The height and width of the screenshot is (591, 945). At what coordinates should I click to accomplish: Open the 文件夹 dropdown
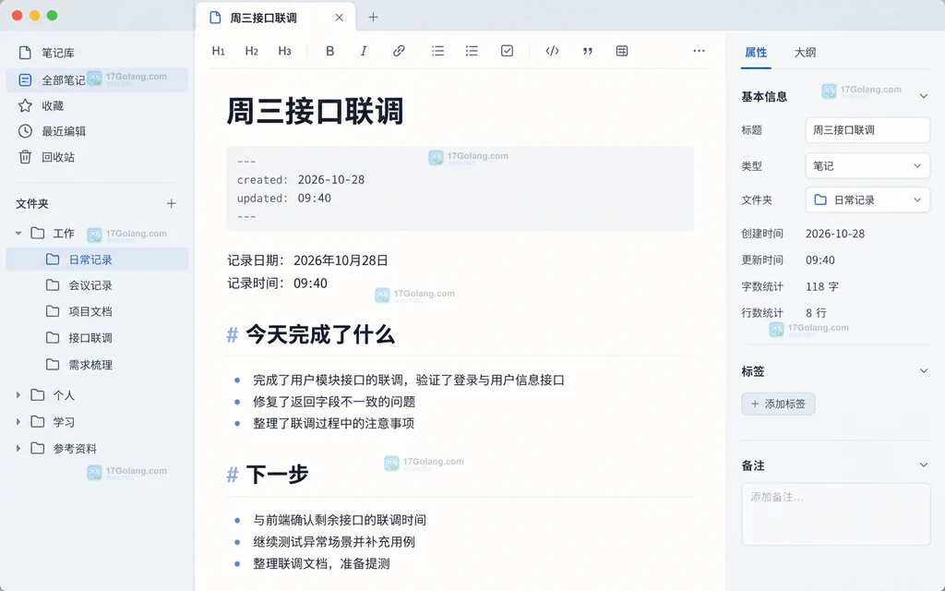[x=867, y=199]
